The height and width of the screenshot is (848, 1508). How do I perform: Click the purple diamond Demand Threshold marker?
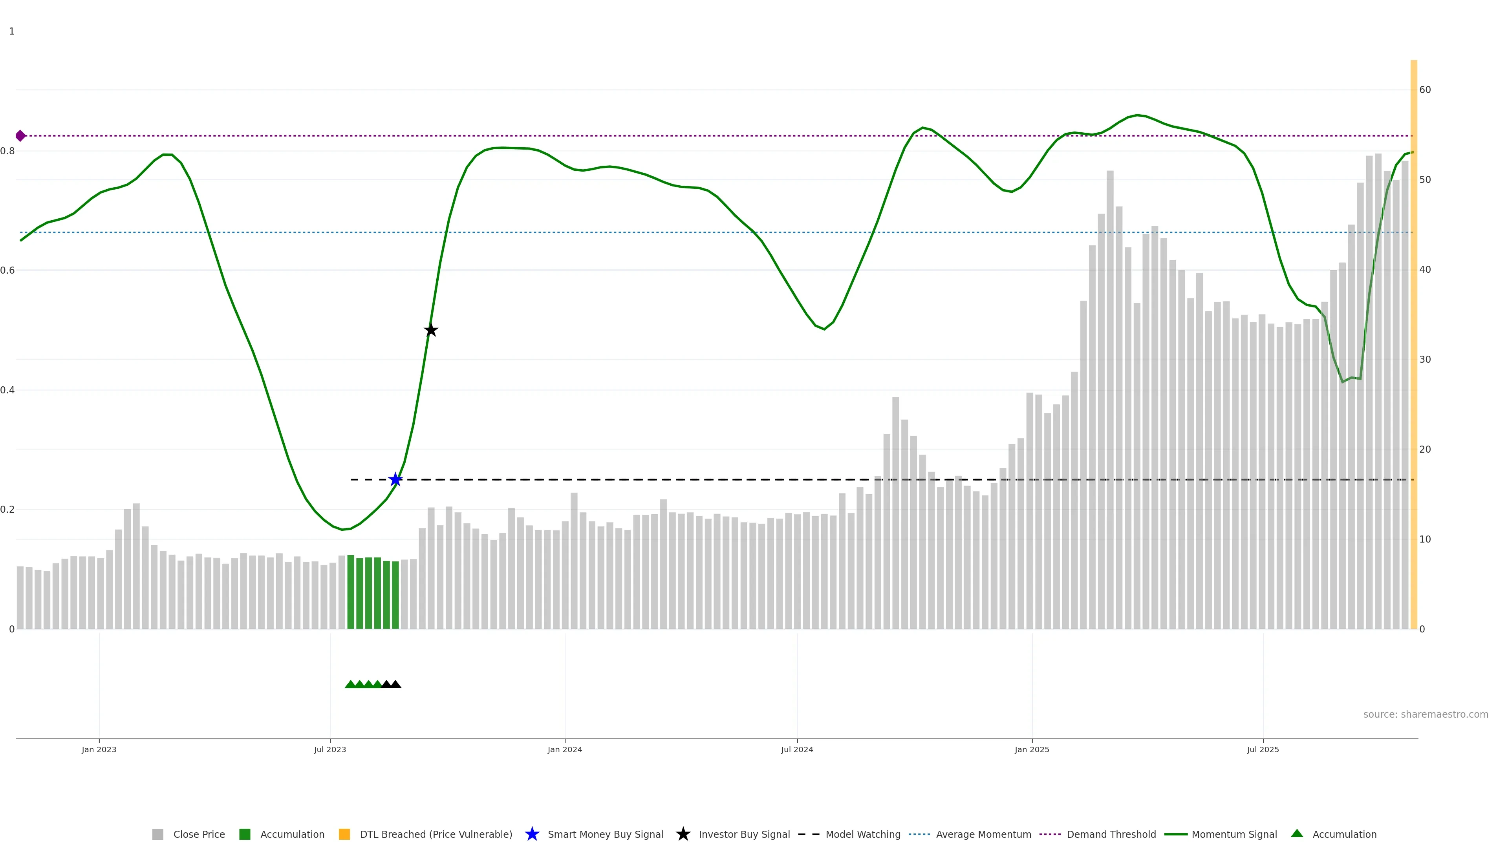(20, 136)
